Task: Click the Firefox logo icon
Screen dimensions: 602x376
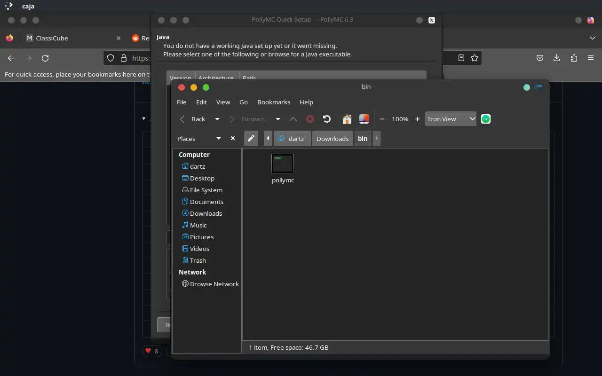Action: pos(9,38)
